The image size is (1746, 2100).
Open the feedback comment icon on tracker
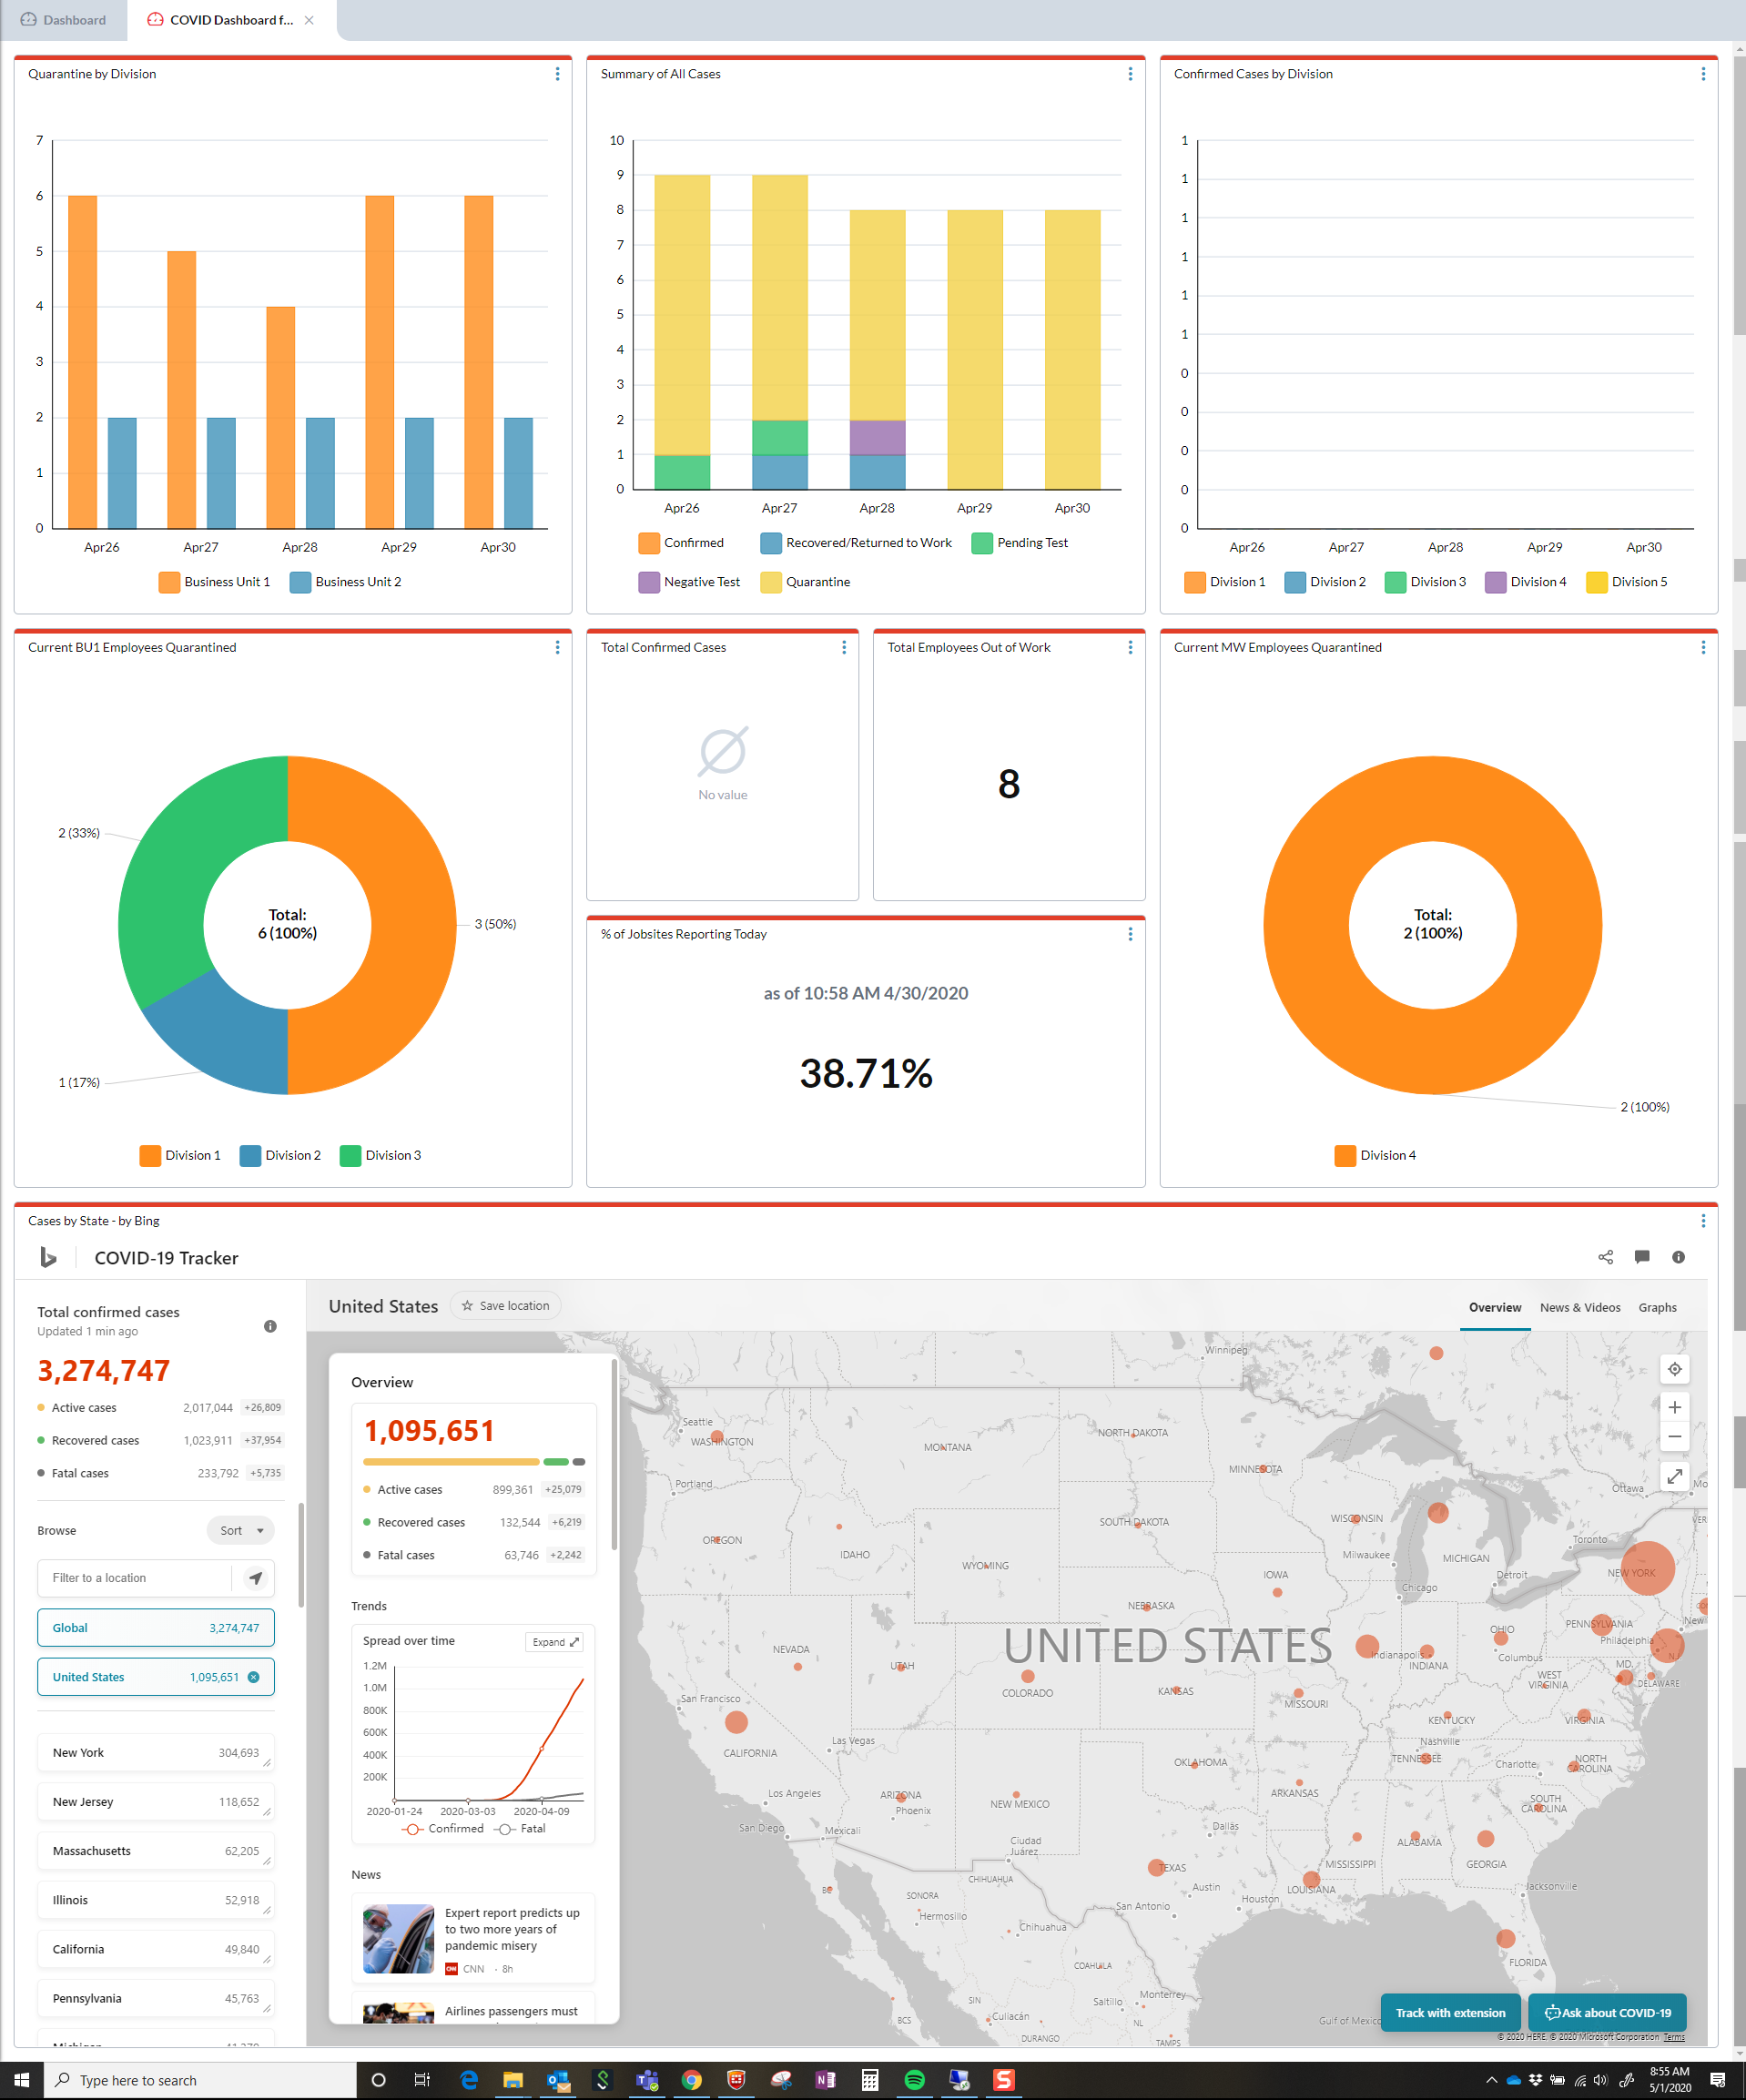tap(1642, 1258)
